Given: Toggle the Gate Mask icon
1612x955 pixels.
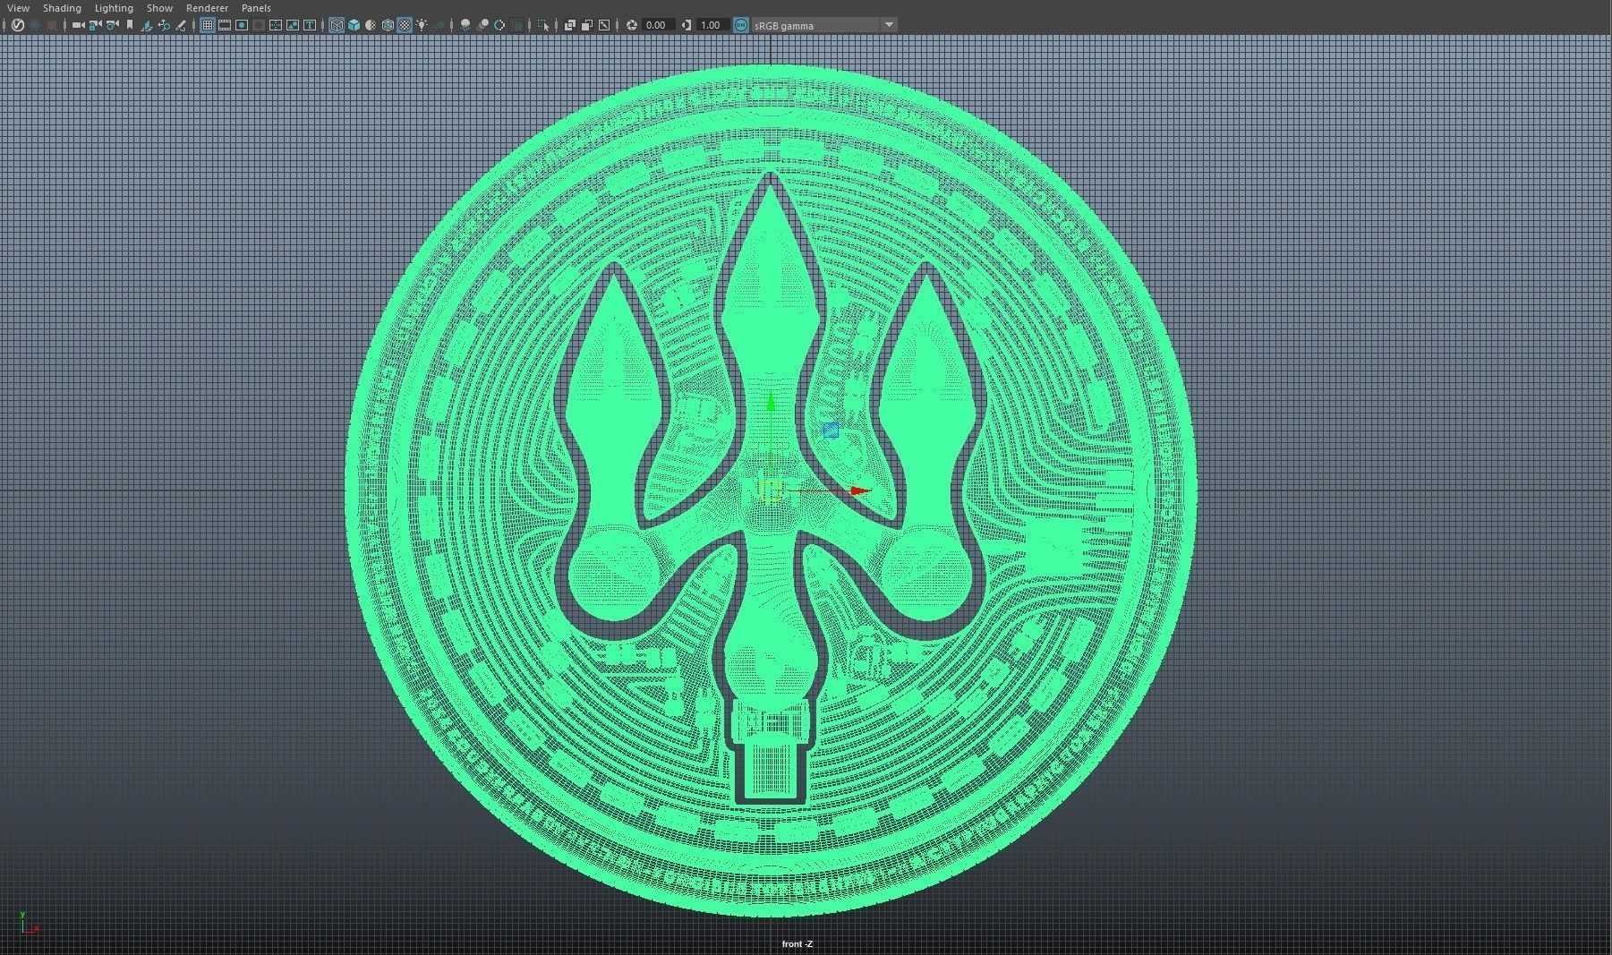Looking at the screenshot, I should 259,25.
